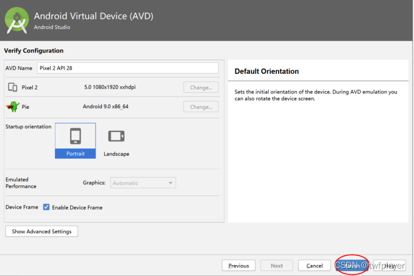Click the disabled Next button
Screen dimensions: 414x276
coord(277,266)
